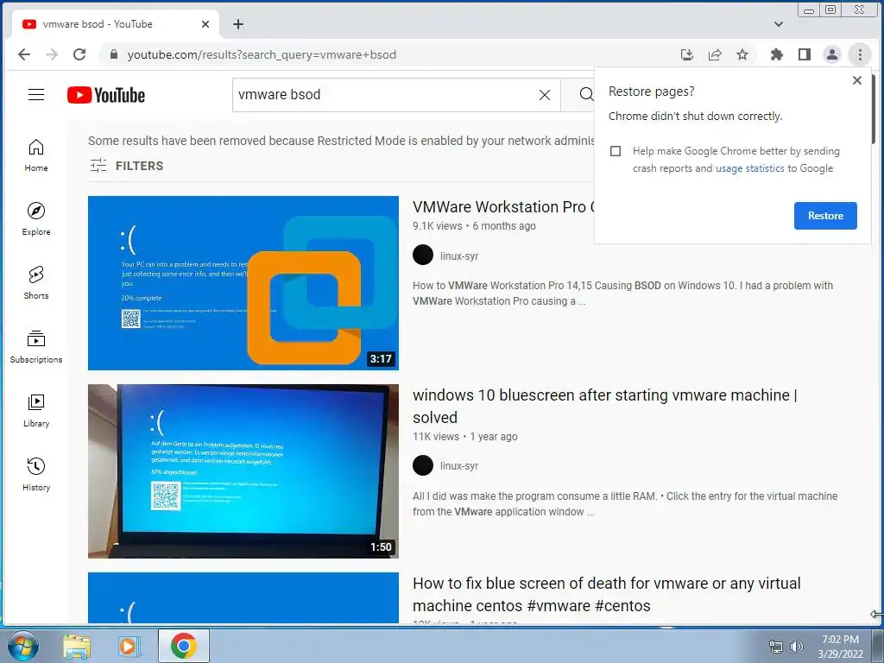Click the Chrome icon in the taskbar

[184, 646]
